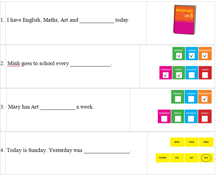The image size is (216, 175).
Task: Select the yellow SAT. day card
Action: 192,158
